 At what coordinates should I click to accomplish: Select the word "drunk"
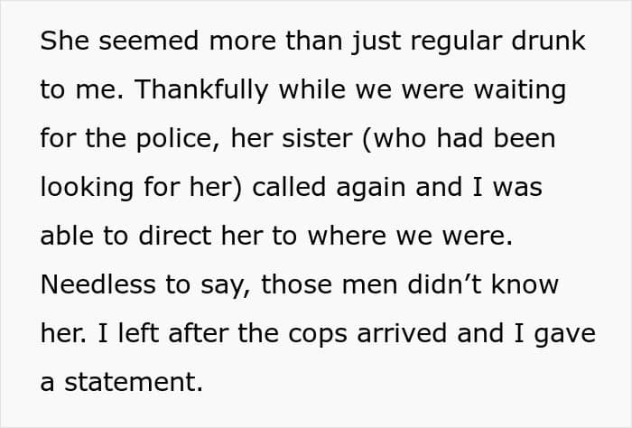548,41
